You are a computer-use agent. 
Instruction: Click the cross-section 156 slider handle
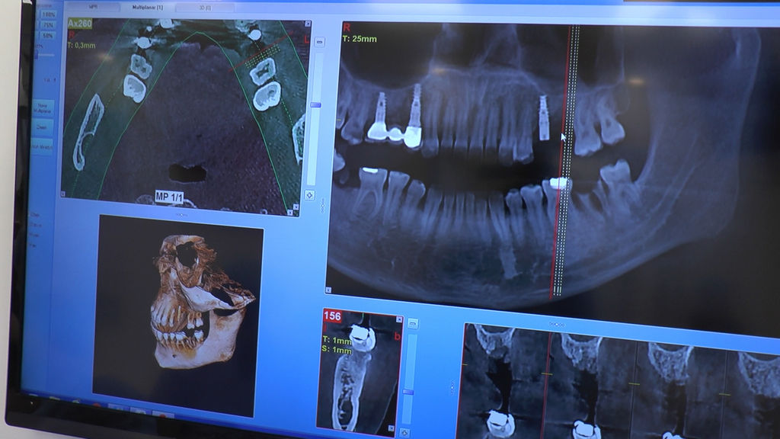[408, 391]
